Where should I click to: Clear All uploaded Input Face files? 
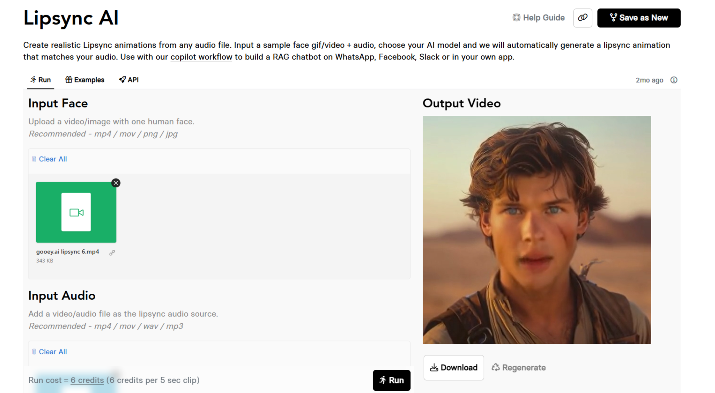[53, 159]
